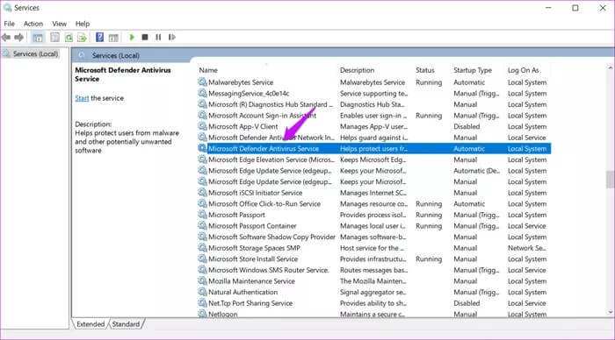615x340 pixels.
Task: Switch to the Extended tab
Action: click(90, 324)
